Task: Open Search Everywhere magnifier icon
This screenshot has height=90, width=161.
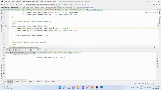Action: point(154,4)
